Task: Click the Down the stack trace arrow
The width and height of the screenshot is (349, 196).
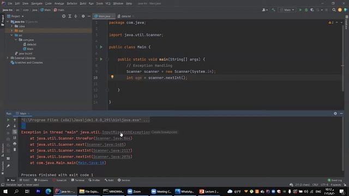Action: (x=15, y=126)
